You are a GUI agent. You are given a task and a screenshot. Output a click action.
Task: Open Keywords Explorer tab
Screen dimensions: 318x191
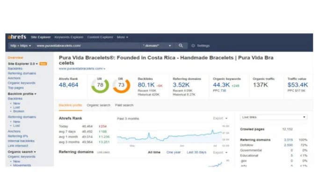69,37
